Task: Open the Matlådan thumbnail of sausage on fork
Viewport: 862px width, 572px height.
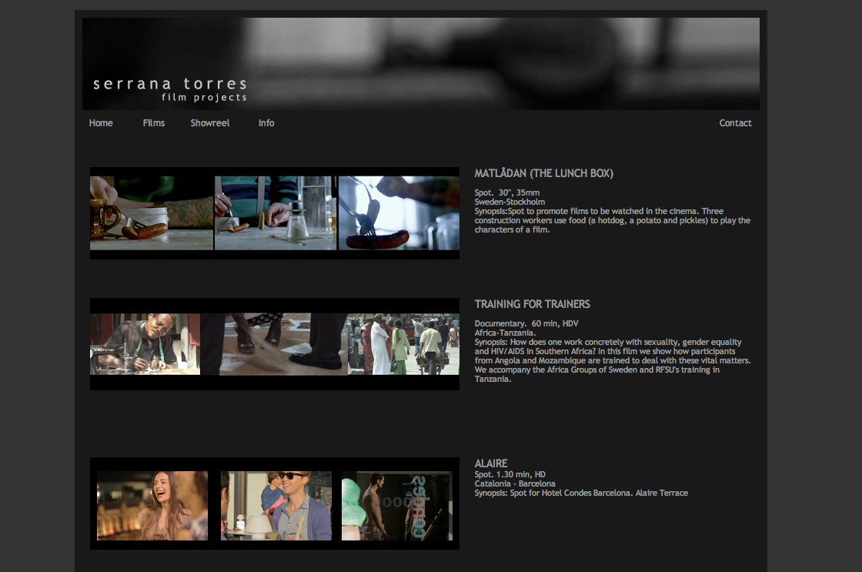Action: pos(399,212)
